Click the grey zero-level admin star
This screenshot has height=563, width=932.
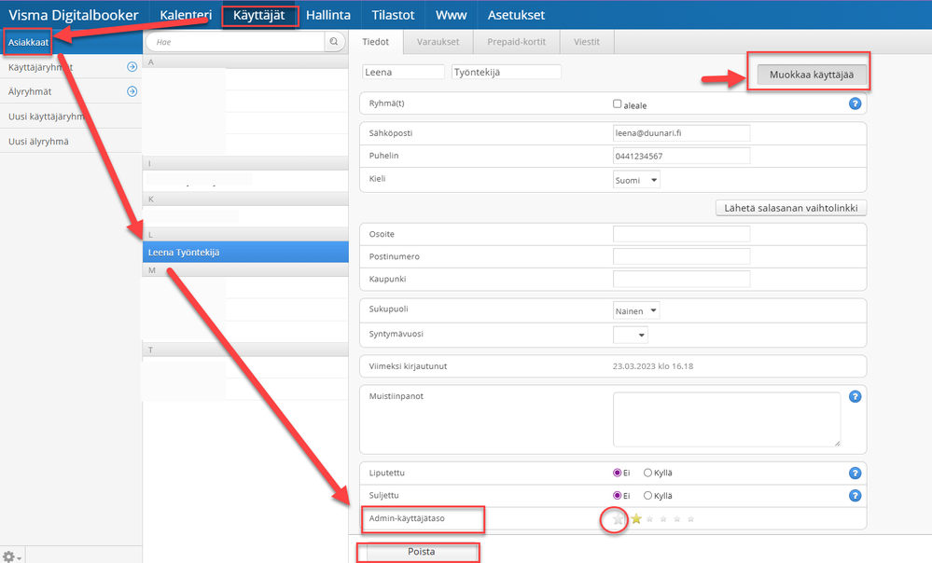click(x=618, y=519)
